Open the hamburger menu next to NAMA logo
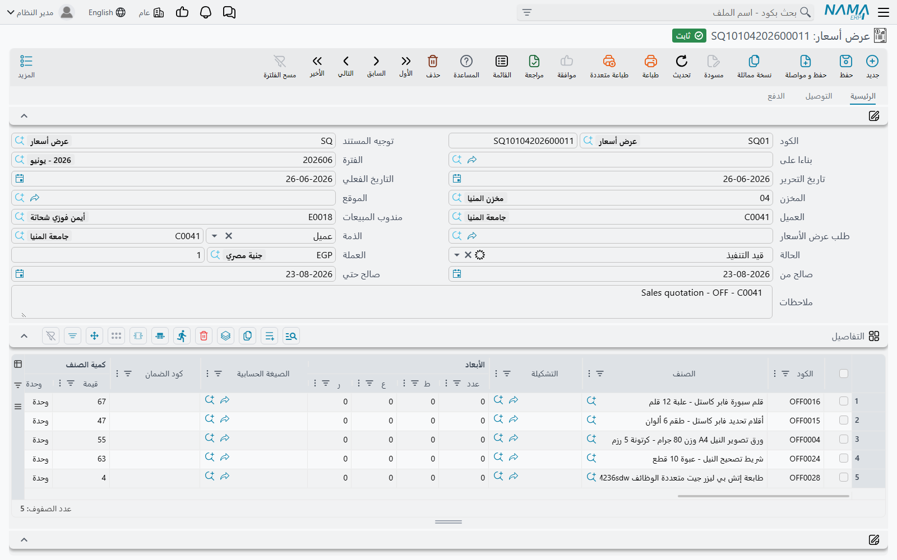 tap(884, 12)
